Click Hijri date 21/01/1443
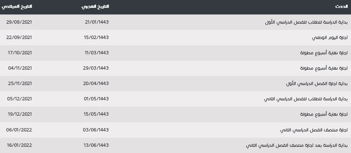 tap(97, 22)
